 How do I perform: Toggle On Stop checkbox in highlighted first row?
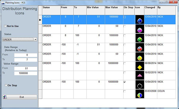(125, 17)
